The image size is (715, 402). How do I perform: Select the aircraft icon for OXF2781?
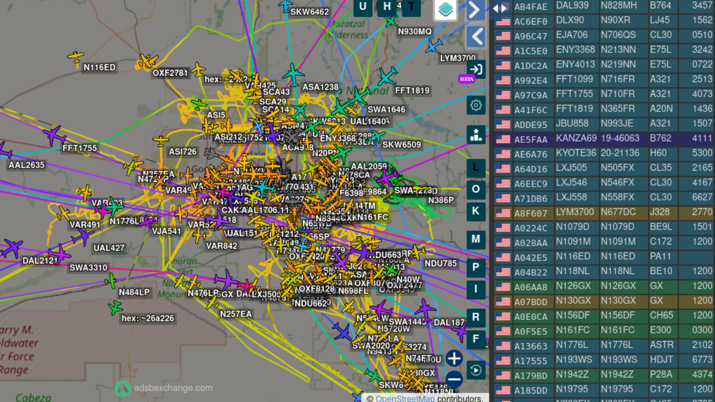pos(148,61)
